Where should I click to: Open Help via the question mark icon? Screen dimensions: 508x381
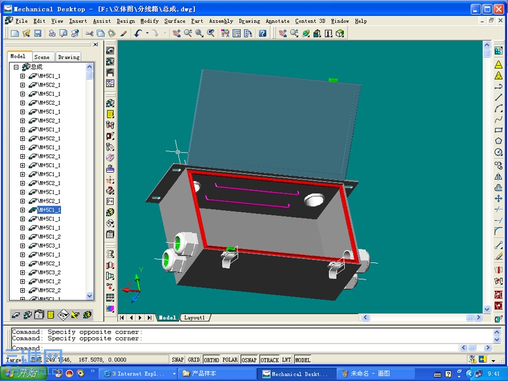(x=262, y=33)
